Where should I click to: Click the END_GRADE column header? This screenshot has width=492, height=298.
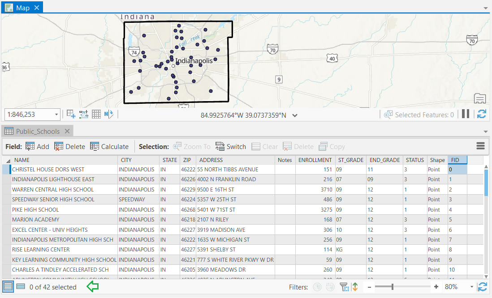pyautogui.click(x=384, y=160)
